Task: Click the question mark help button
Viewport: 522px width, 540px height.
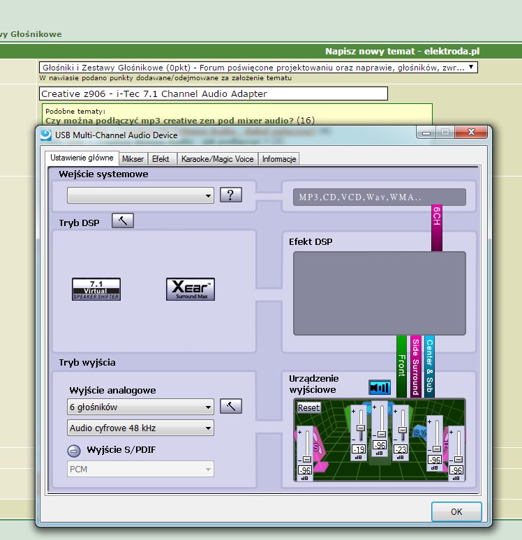Action: click(x=231, y=195)
